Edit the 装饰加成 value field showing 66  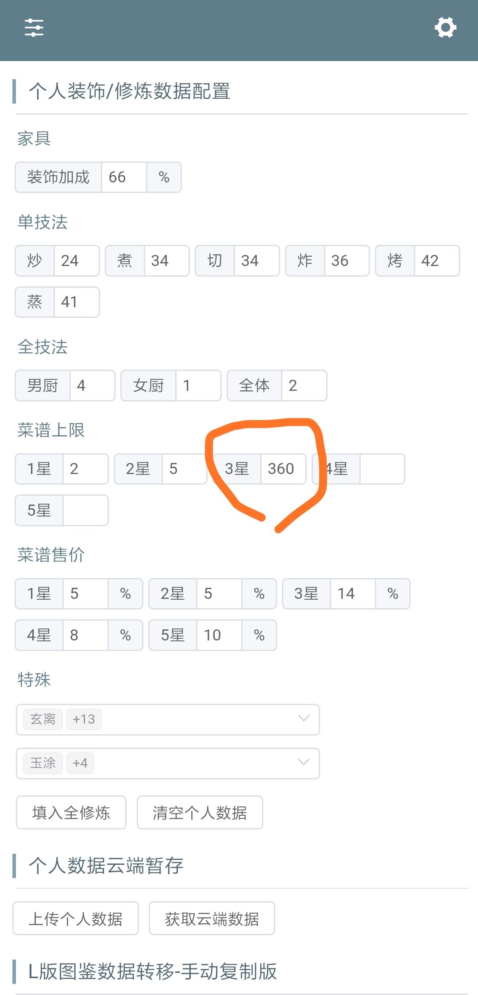[124, 177]
